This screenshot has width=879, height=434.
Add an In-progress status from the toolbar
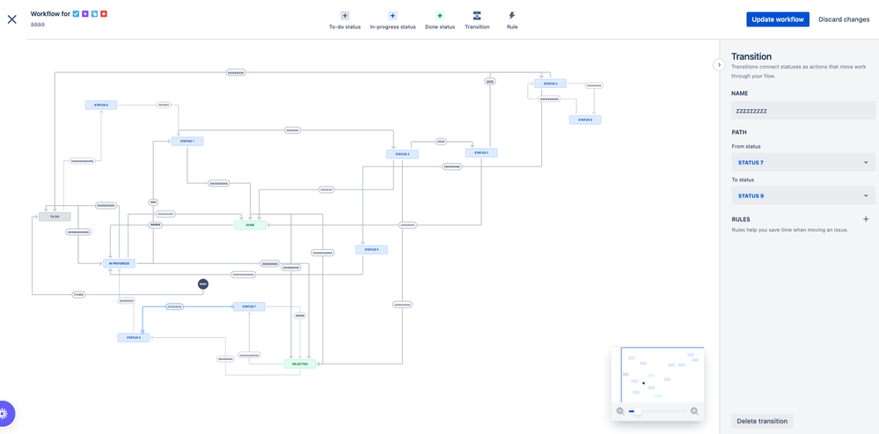[x=392, y=20]
